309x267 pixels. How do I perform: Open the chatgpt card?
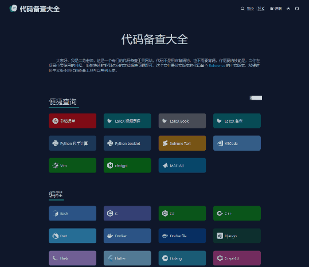tap(127, 166)
